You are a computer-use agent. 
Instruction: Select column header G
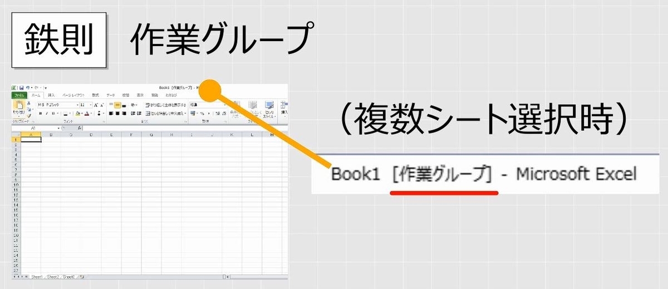coord(151,135)
